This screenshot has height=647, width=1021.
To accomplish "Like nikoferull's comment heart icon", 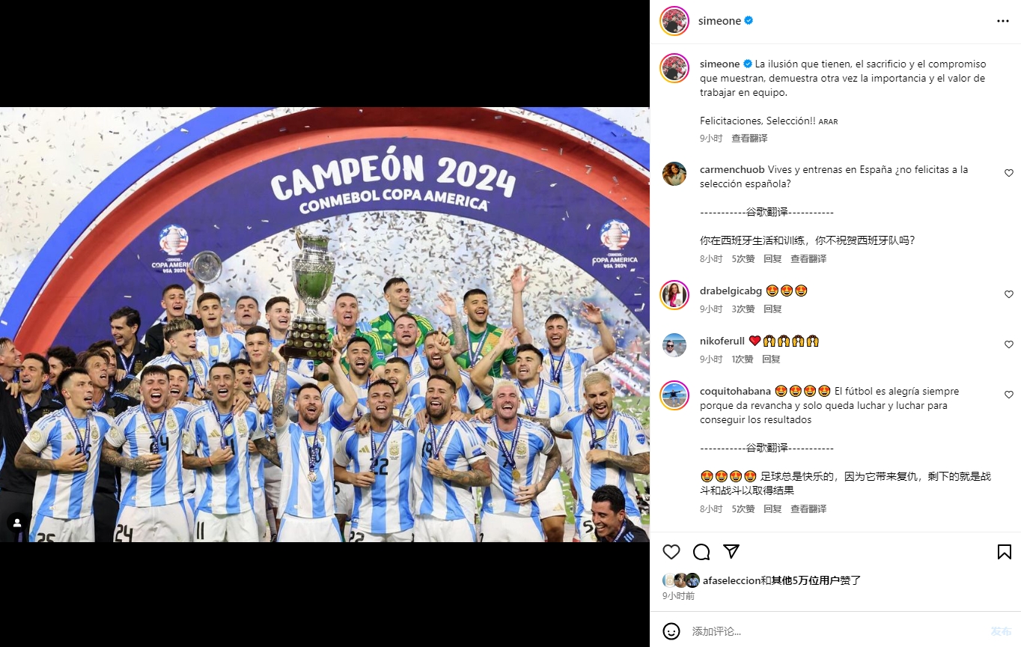I will [1008, 344].
